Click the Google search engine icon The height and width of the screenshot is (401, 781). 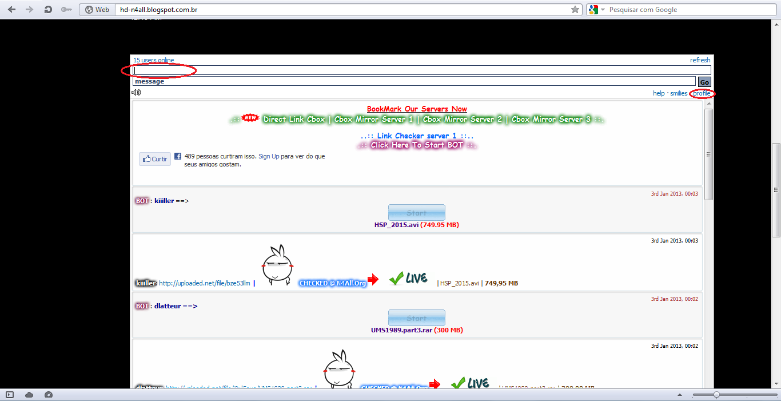pyautogui.click(x=593, y=10)
